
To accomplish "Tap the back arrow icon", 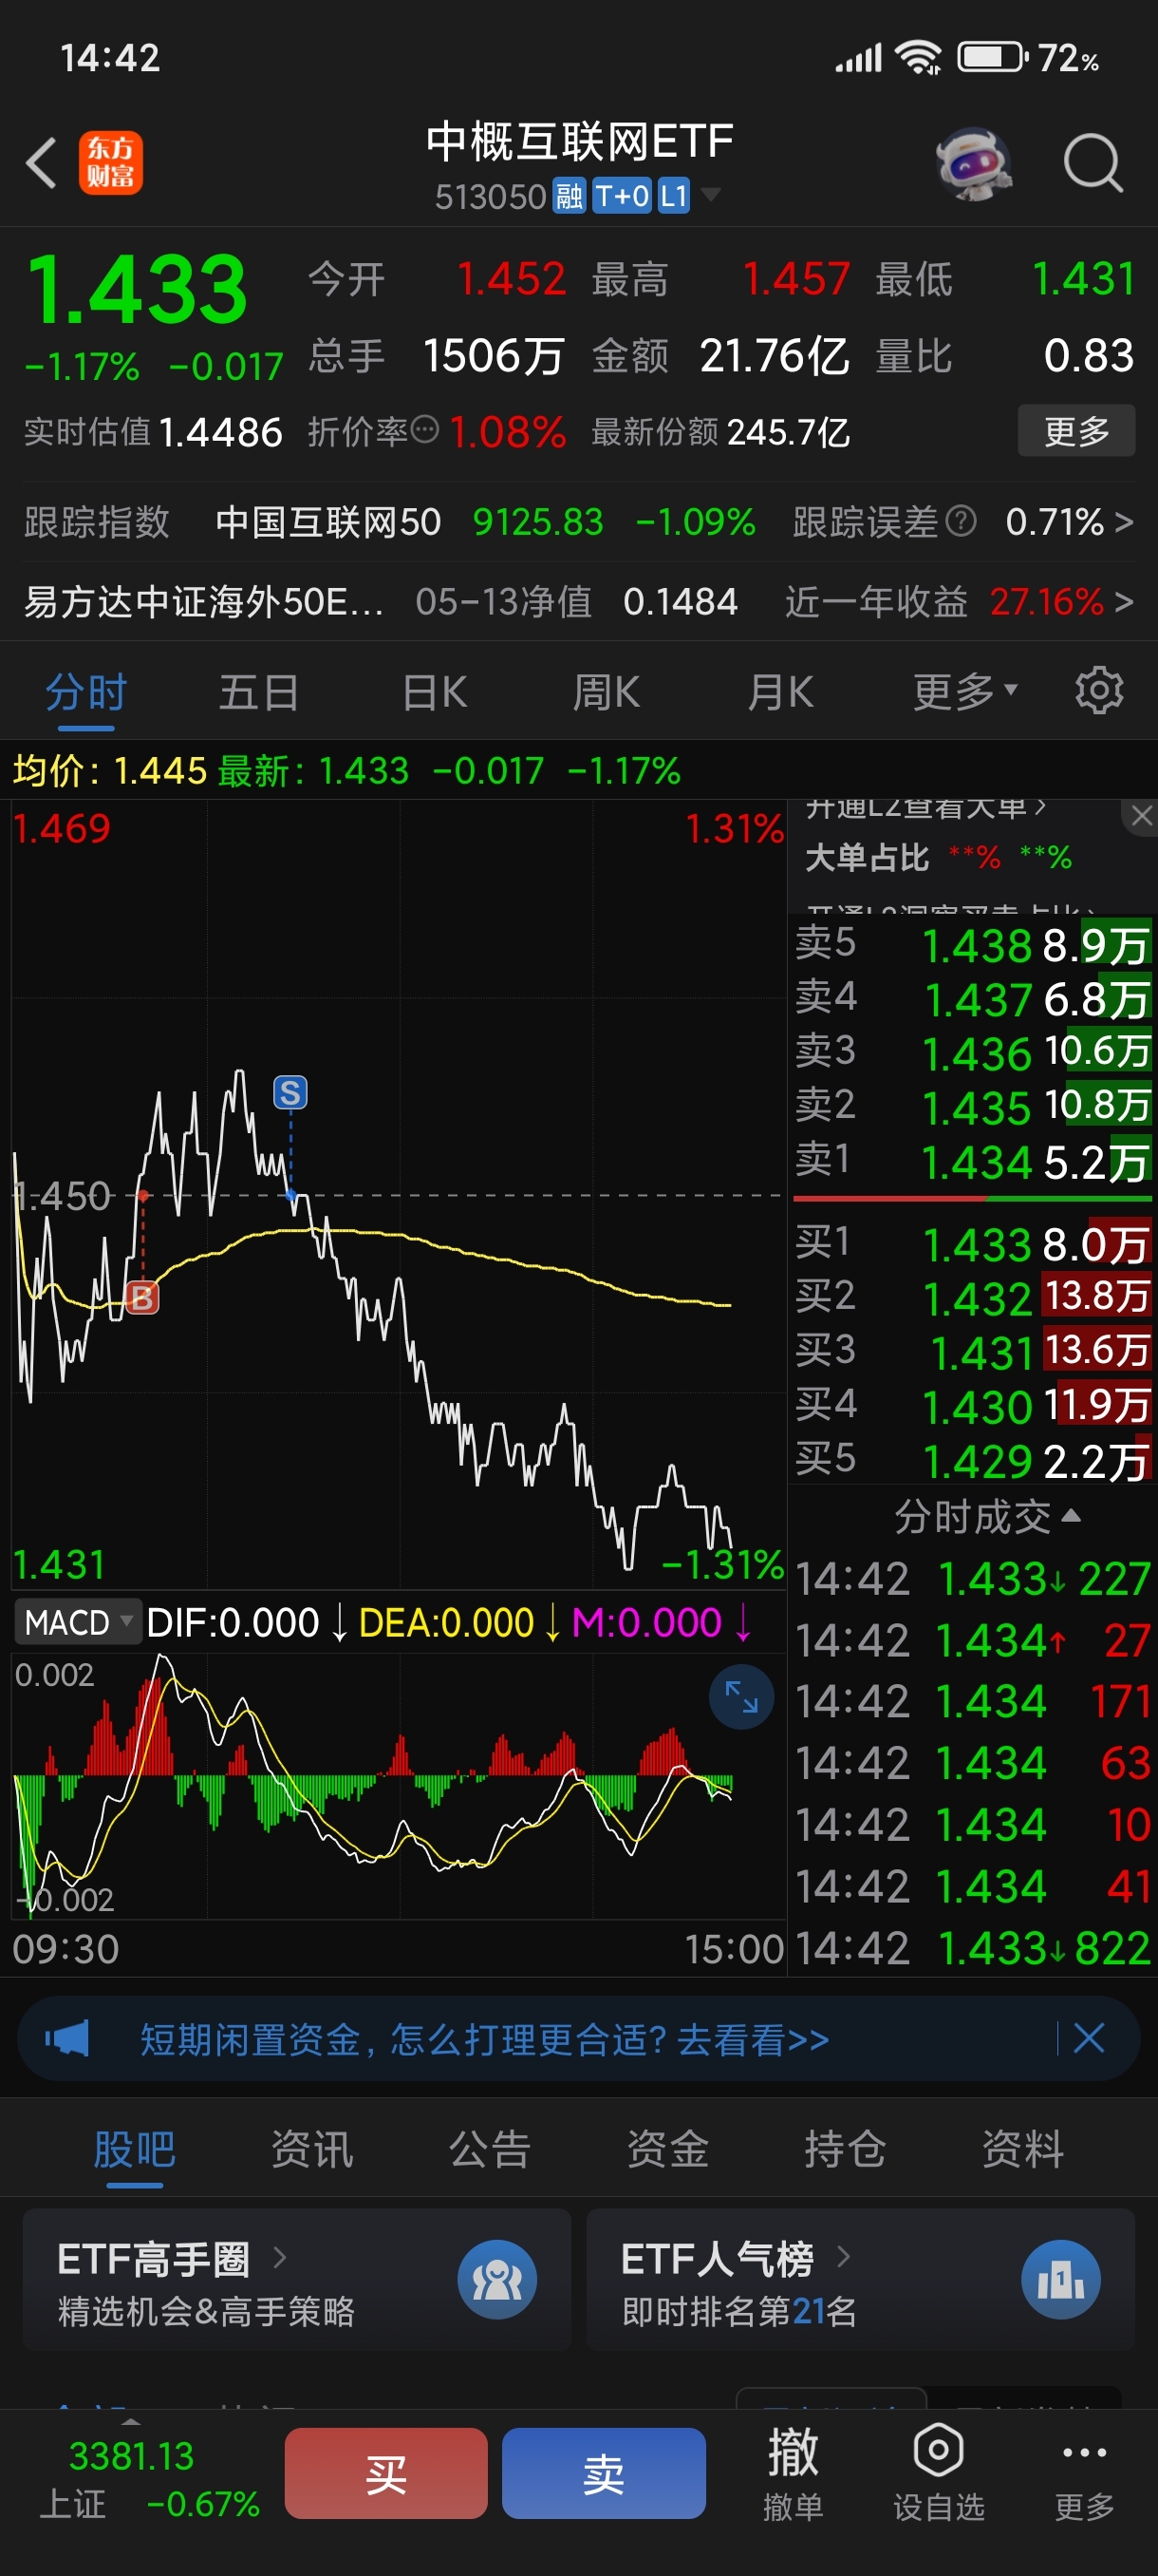I will click(x=41, y=163).
